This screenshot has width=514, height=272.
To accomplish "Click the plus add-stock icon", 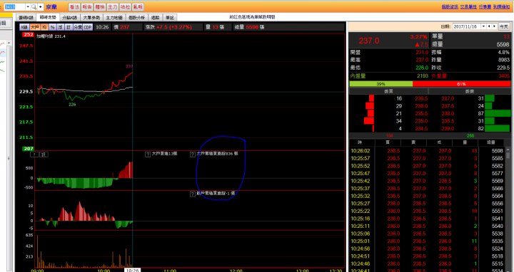I will click(x=40, y=7).
